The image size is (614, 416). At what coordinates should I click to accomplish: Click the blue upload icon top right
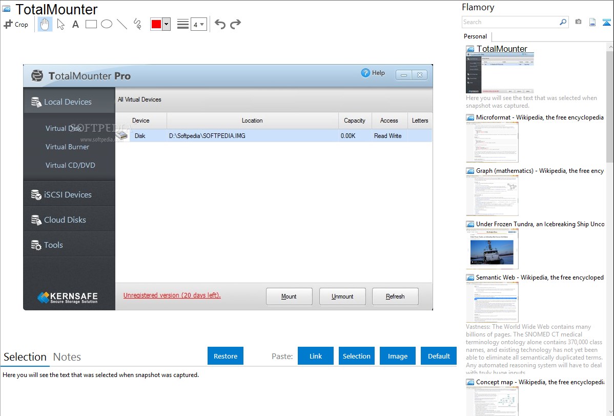click(x=606, y=22)
